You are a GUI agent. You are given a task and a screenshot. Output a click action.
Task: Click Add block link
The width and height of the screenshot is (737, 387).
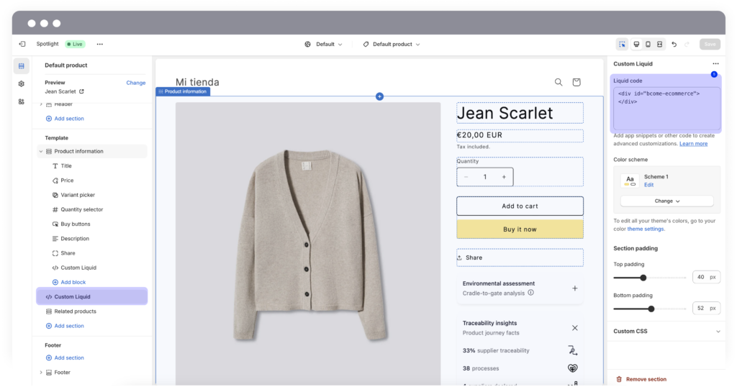pyautogui.click(x=68, y=282)
